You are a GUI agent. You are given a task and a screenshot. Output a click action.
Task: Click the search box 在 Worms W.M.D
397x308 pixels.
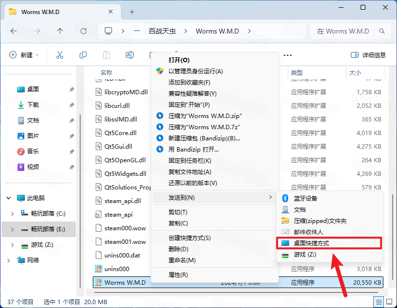[350, 31]
